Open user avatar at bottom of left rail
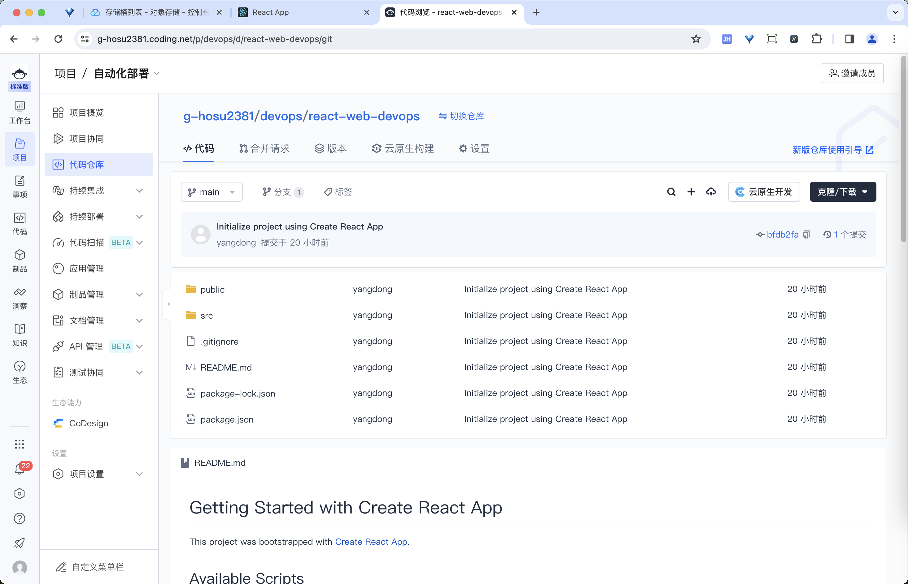 pyautogui.click(x=20, y=567)
